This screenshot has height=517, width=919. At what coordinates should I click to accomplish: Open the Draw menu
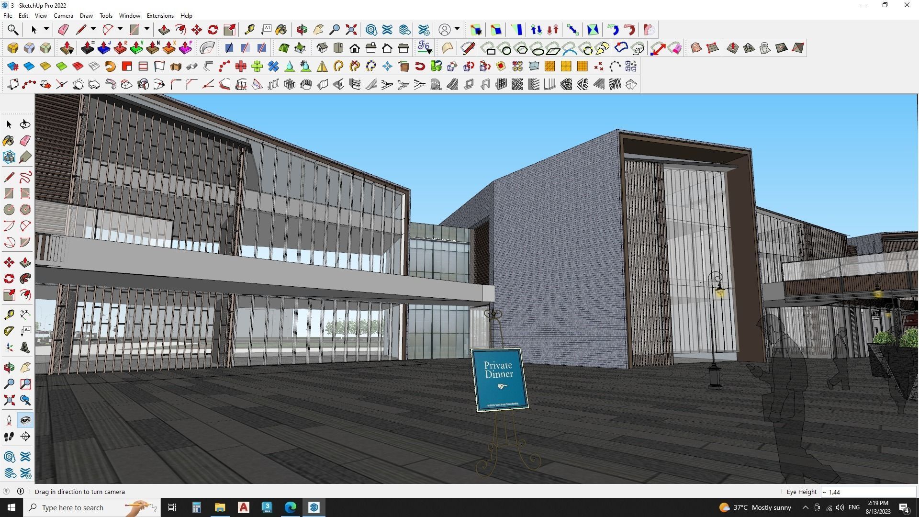coord(86,16)
